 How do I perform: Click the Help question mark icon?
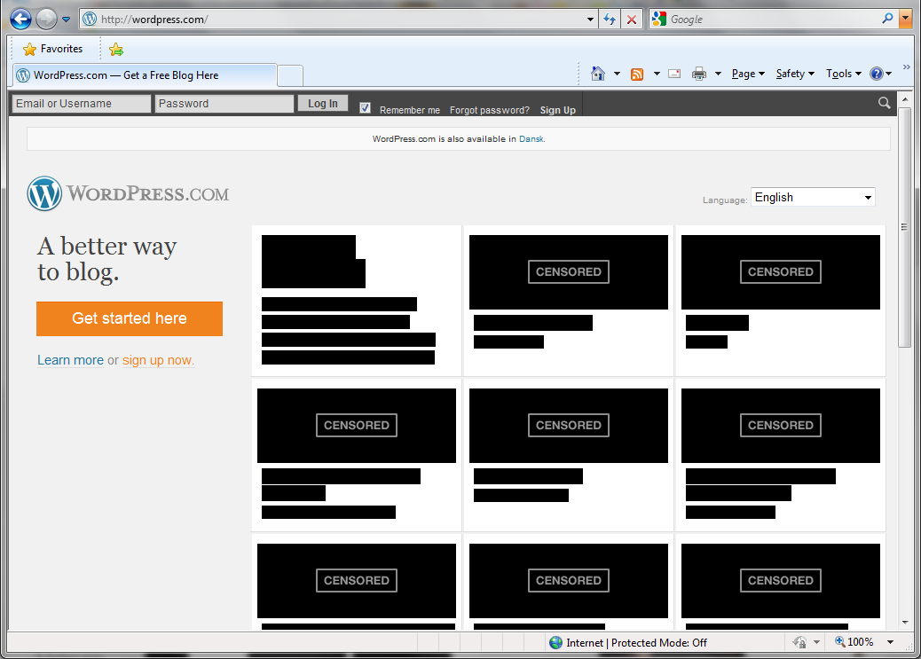pyautogui.click(x=877, y=74)
